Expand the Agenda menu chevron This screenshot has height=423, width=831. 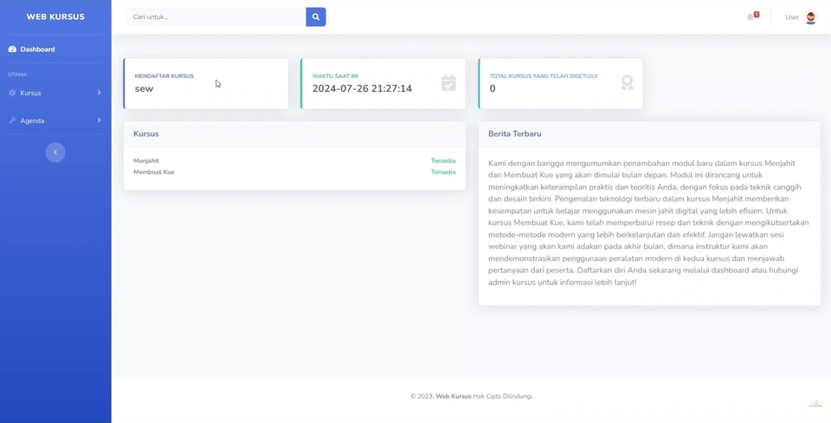pyautogui.click(x=99, y=120)
